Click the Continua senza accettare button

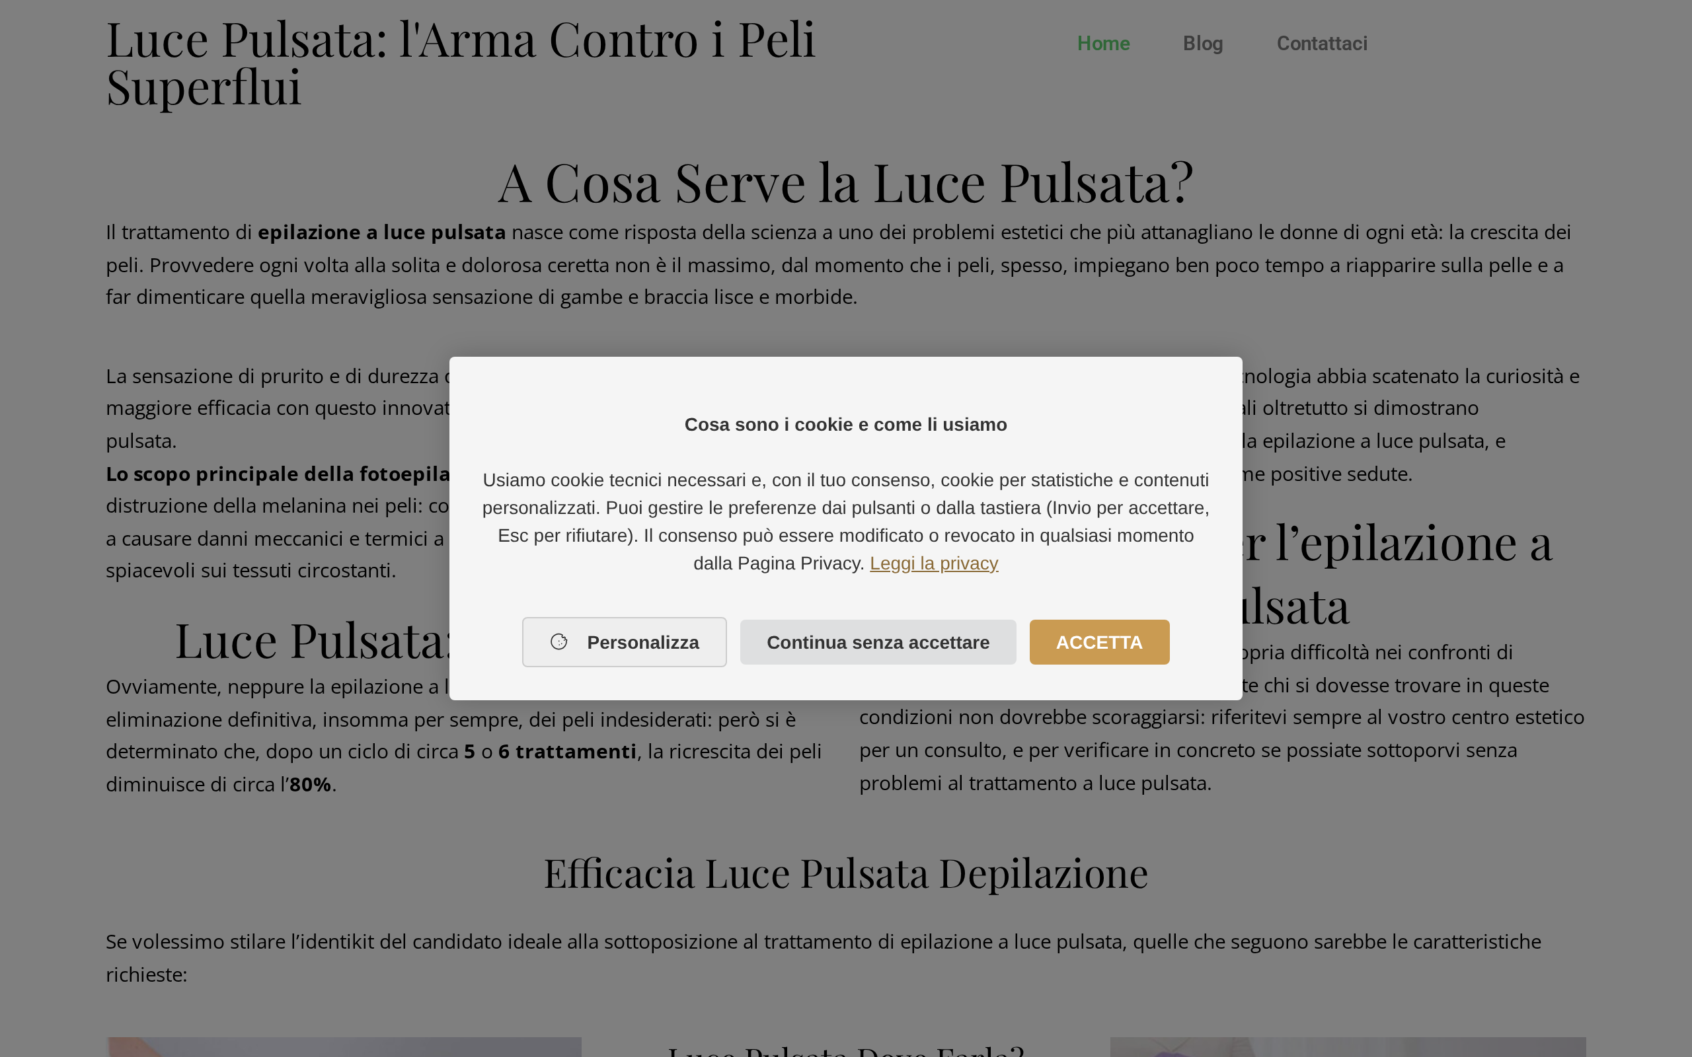click(878, 641)
